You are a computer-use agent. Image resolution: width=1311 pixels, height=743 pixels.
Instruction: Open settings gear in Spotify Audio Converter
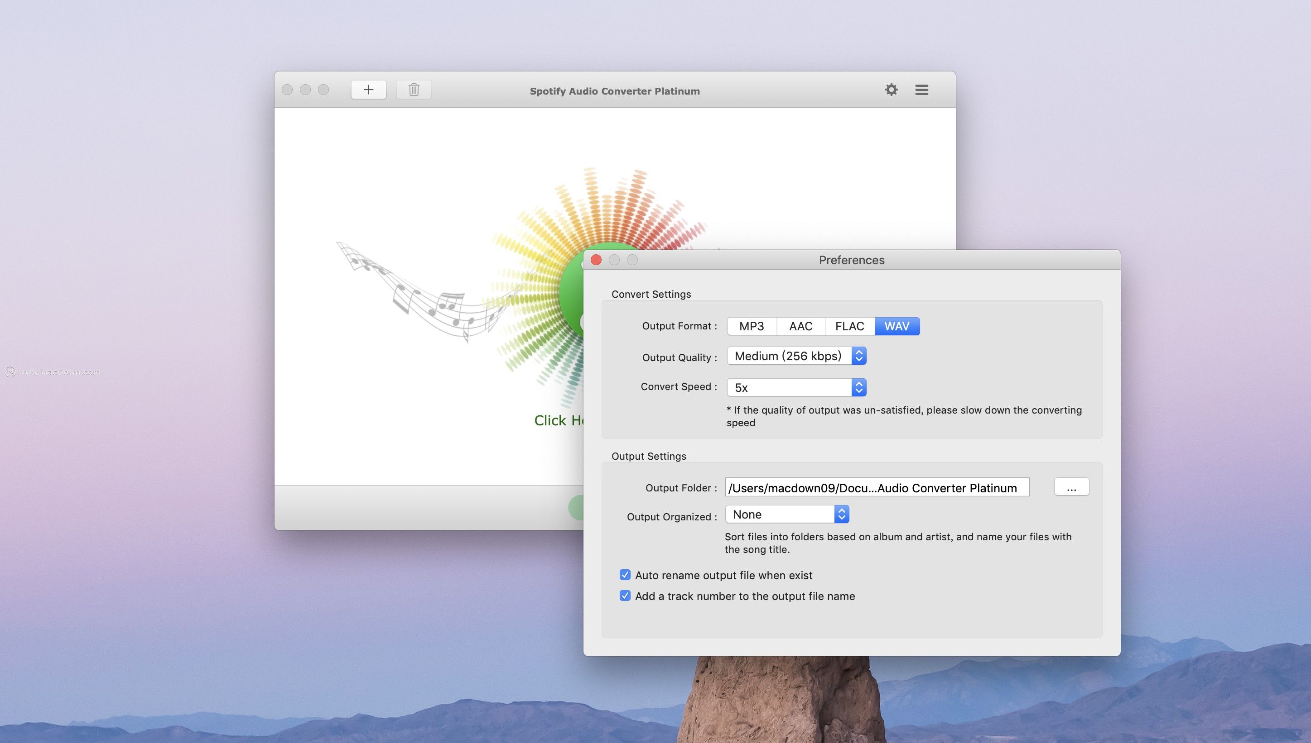891,90
